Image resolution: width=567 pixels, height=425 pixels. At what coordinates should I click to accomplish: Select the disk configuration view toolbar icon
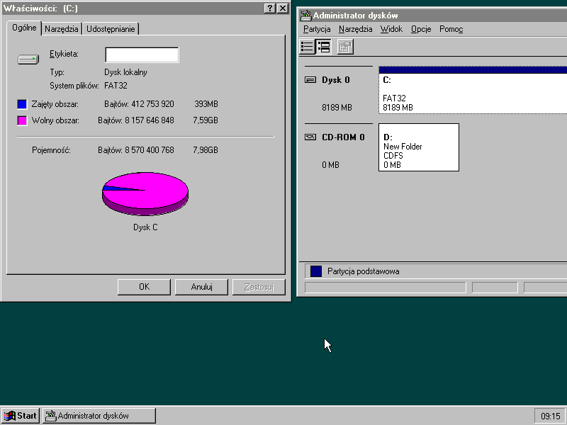(323, 47)
